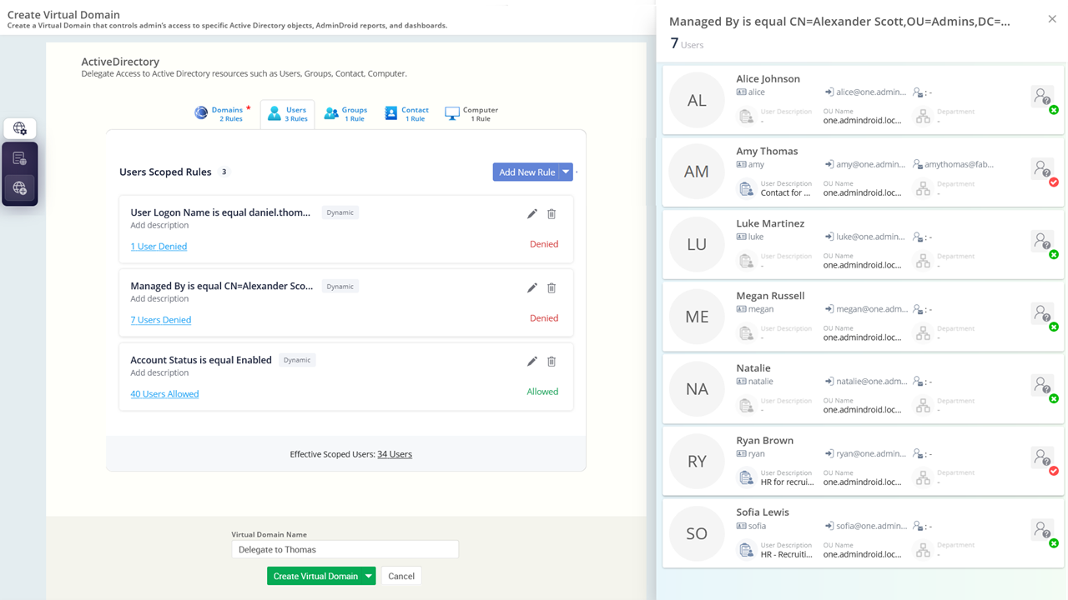Edit the User Logon Name rule with pencil icon
Screen dimensions: 1068x600
pyautogui.click(x=531, y=214)
